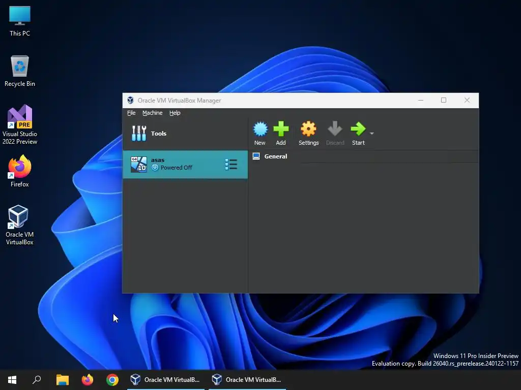
Task: Select the Tools entry in sidebar
Action: pyautogui.click(x=185, y=134)
